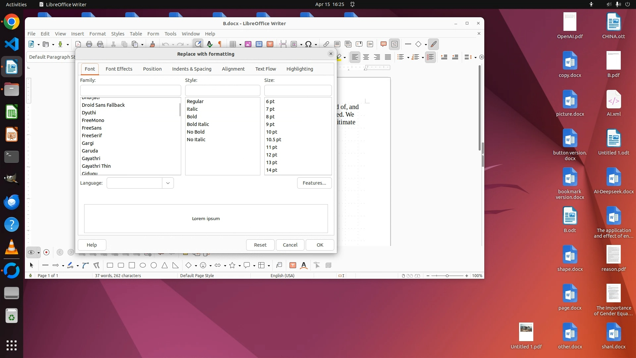The width and height of the screenshot is (636, 358).
Task: Click the Export as PDF toolbar icon
Action: click(x=78, y=44)
